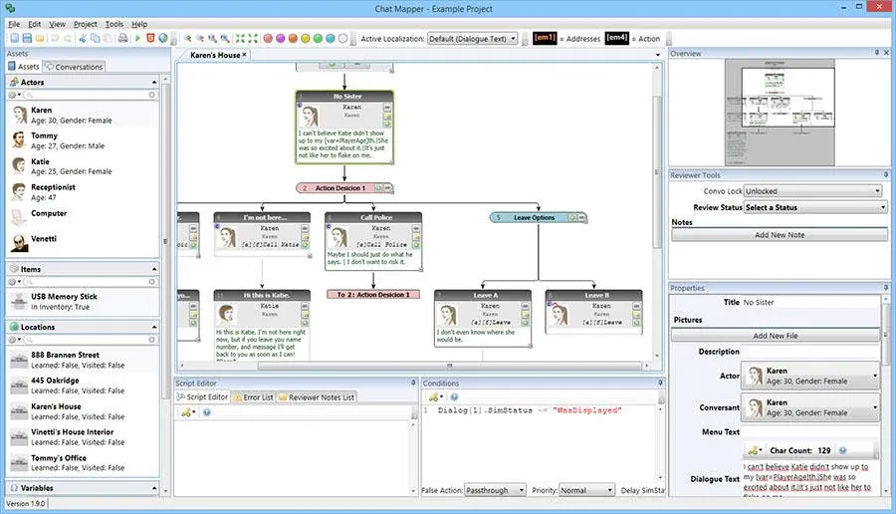Apply the red node color
This screenshot has width=896, height=514.
pyautogui.click(x=268, y=38)
